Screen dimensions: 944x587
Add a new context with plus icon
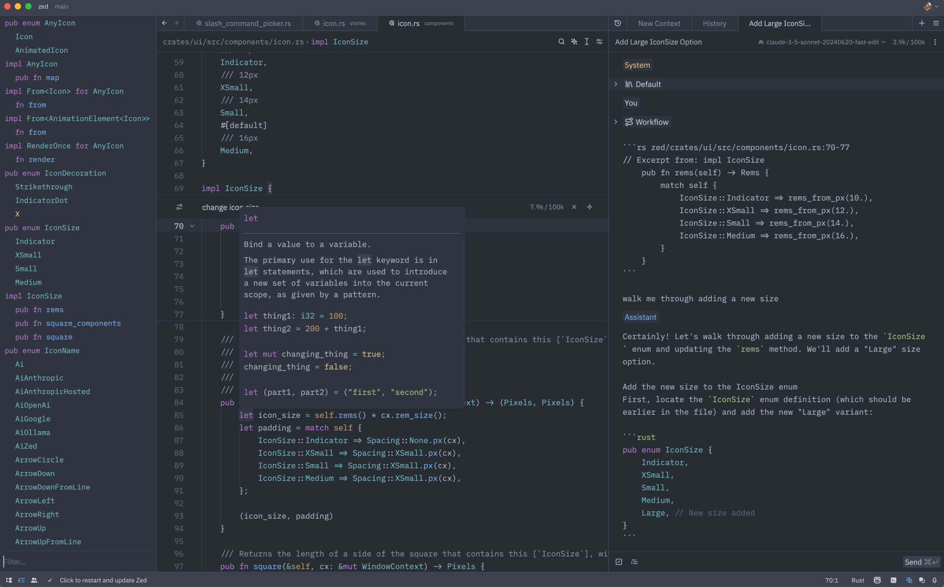(921, 24)
